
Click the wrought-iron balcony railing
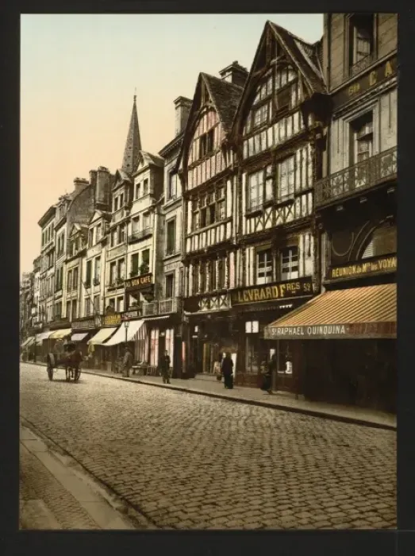pos(355,177)
